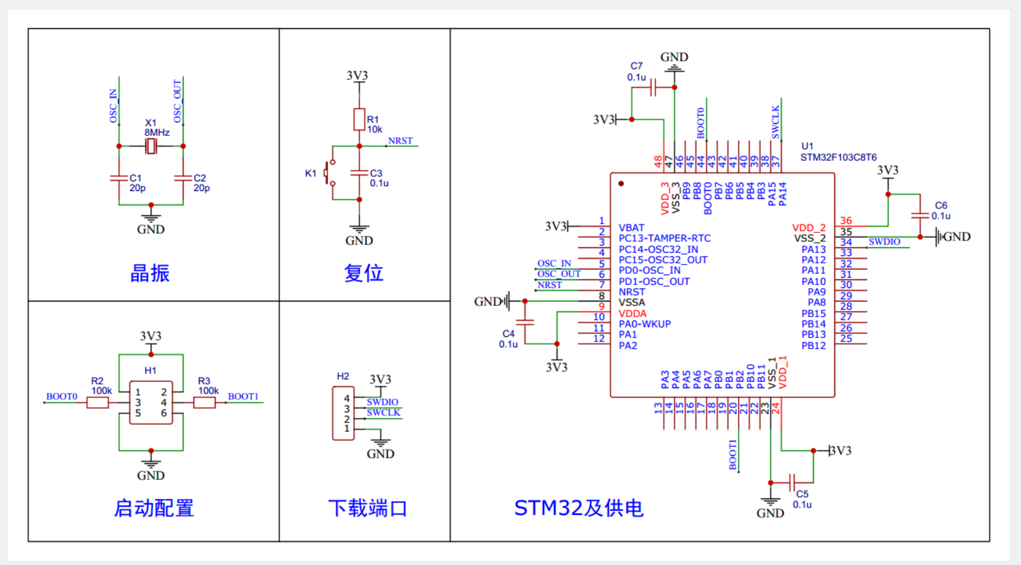Click the vertical SWCLK label above pin 37
Image resolution: width=1021 pixels, height=565 pixels.
click(776, 122)
